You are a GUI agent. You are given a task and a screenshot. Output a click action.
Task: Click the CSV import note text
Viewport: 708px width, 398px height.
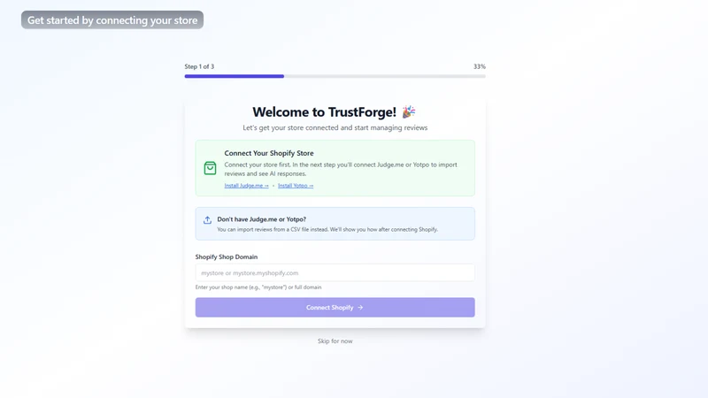(327, 229)
